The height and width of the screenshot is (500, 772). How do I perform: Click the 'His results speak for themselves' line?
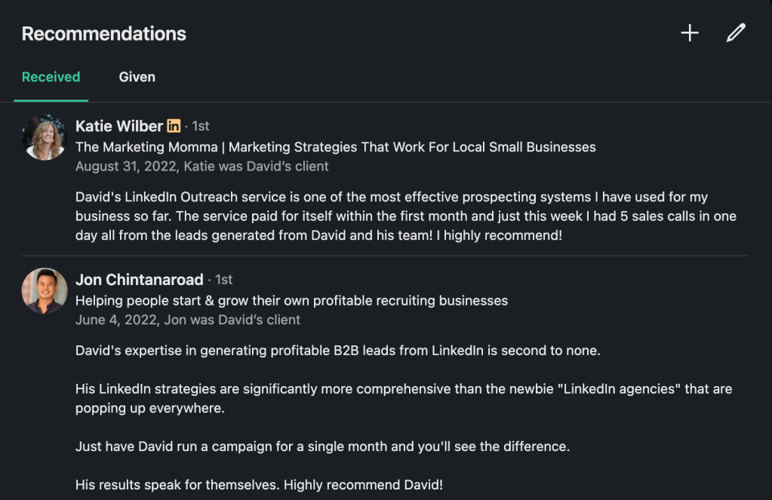[259, 485]
